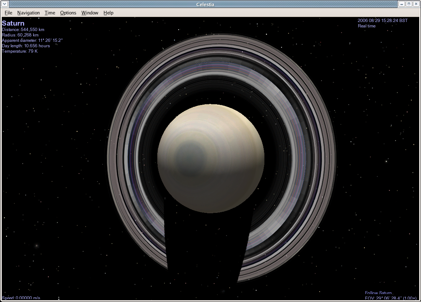Viewport: 421px width, 302px height.
Task: Click the dark storm spot on Saturn
Action: click(189, 158)
